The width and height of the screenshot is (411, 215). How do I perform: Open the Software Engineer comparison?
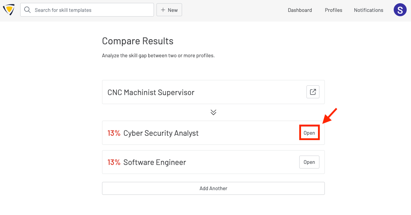pos(309,162)
